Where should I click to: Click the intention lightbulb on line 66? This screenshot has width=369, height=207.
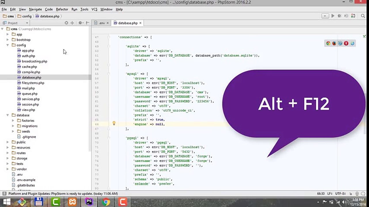[x=114, y=123]
